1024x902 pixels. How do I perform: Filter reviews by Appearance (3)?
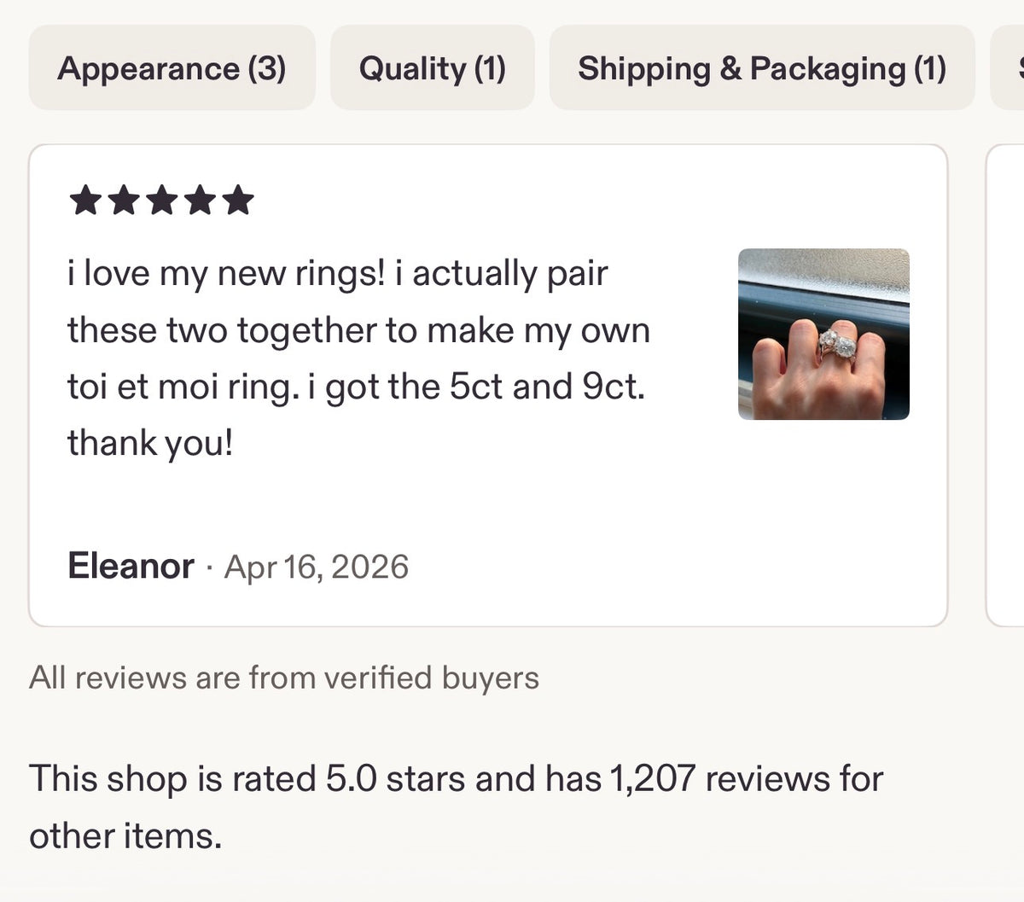(x=172, y=68)
